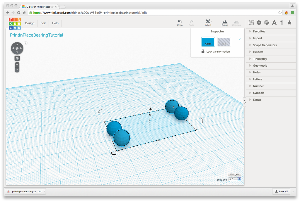This screenshot has height=202, width=300.
Task: Click the black height cone handle
Action: point(151,109)
